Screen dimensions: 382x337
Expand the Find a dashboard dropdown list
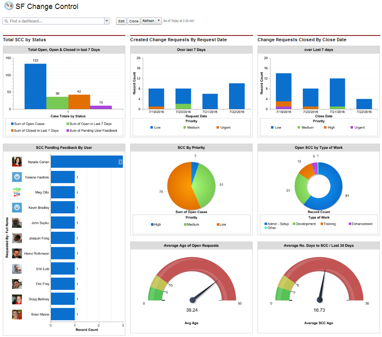tap(107, 20)
